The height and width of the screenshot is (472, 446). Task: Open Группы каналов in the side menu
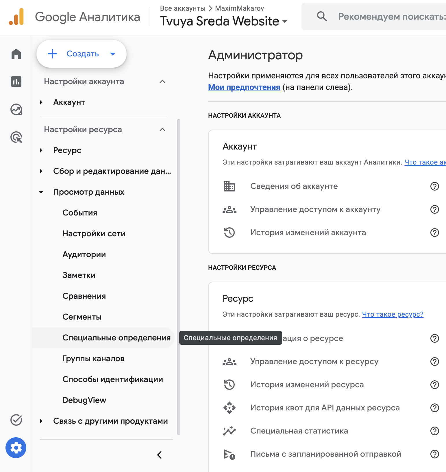coord(93,359)
